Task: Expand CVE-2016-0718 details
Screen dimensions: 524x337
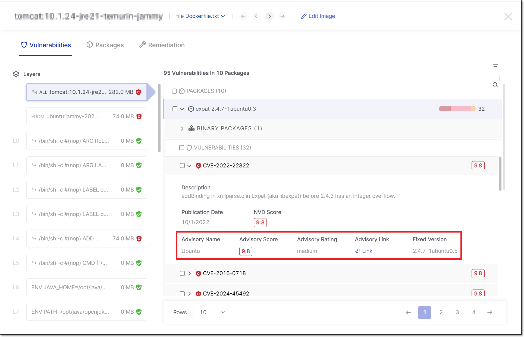Action: point(190,273)
